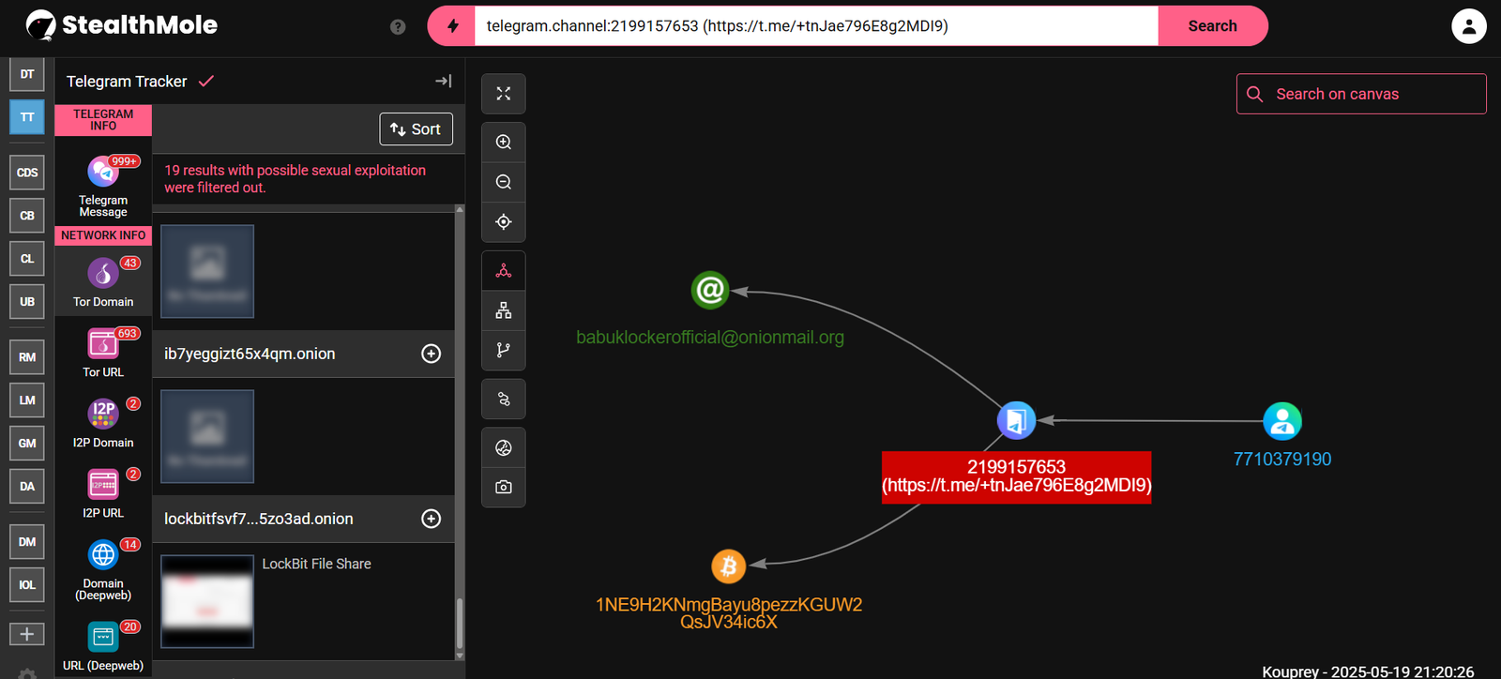
Task: Click the StealthMole logo
Action: pyautogui.click(x=122, y=25)
